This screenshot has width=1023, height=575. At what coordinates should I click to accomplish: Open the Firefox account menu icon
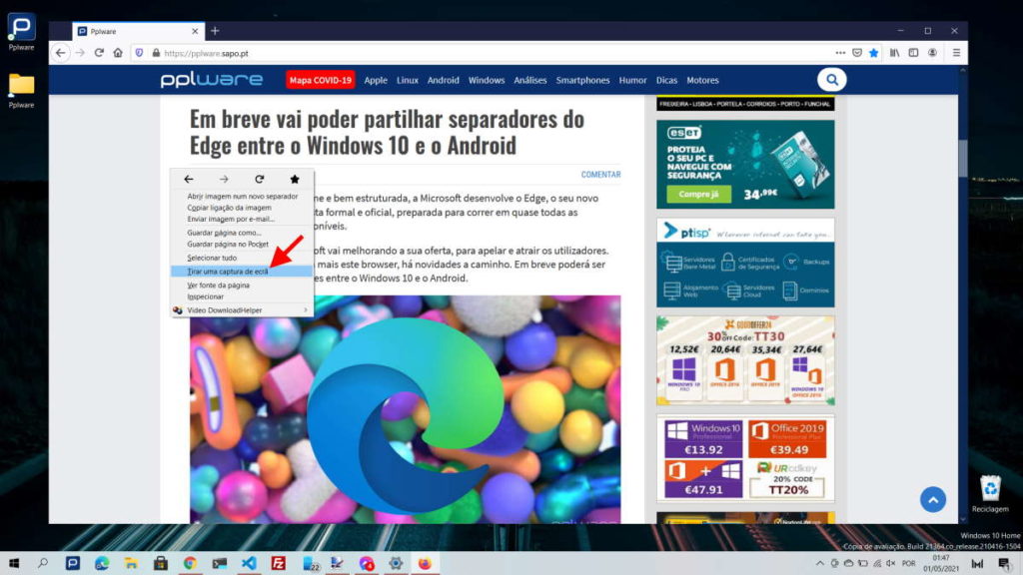click(x=932, y=52)
